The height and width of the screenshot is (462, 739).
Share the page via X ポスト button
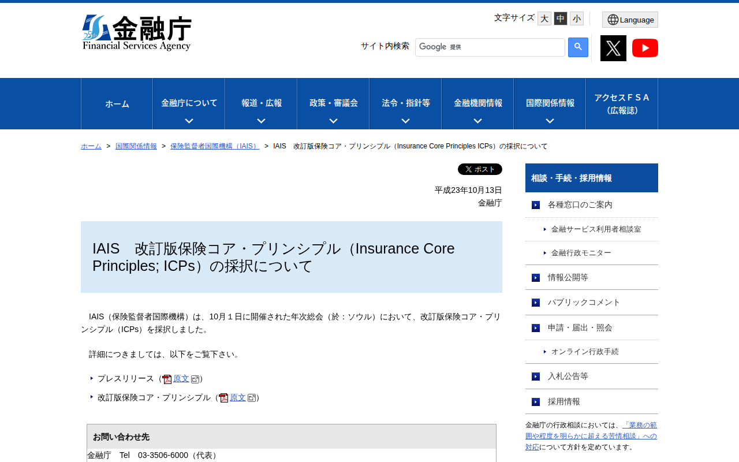click(480, 169)
